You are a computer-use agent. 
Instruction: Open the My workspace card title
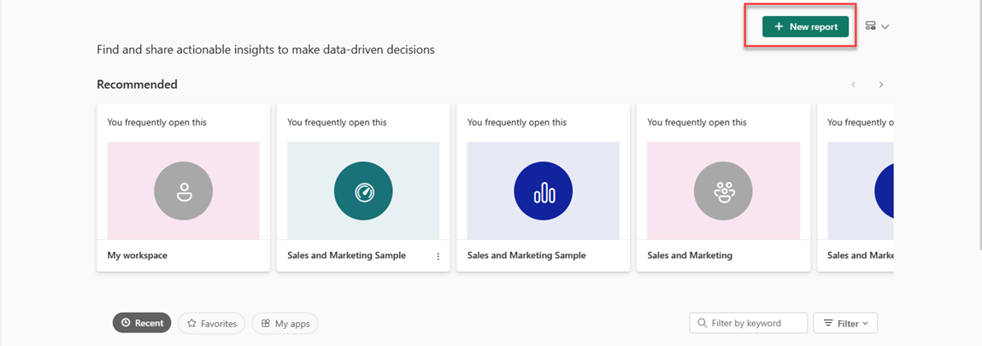click(x=137, y=255)
